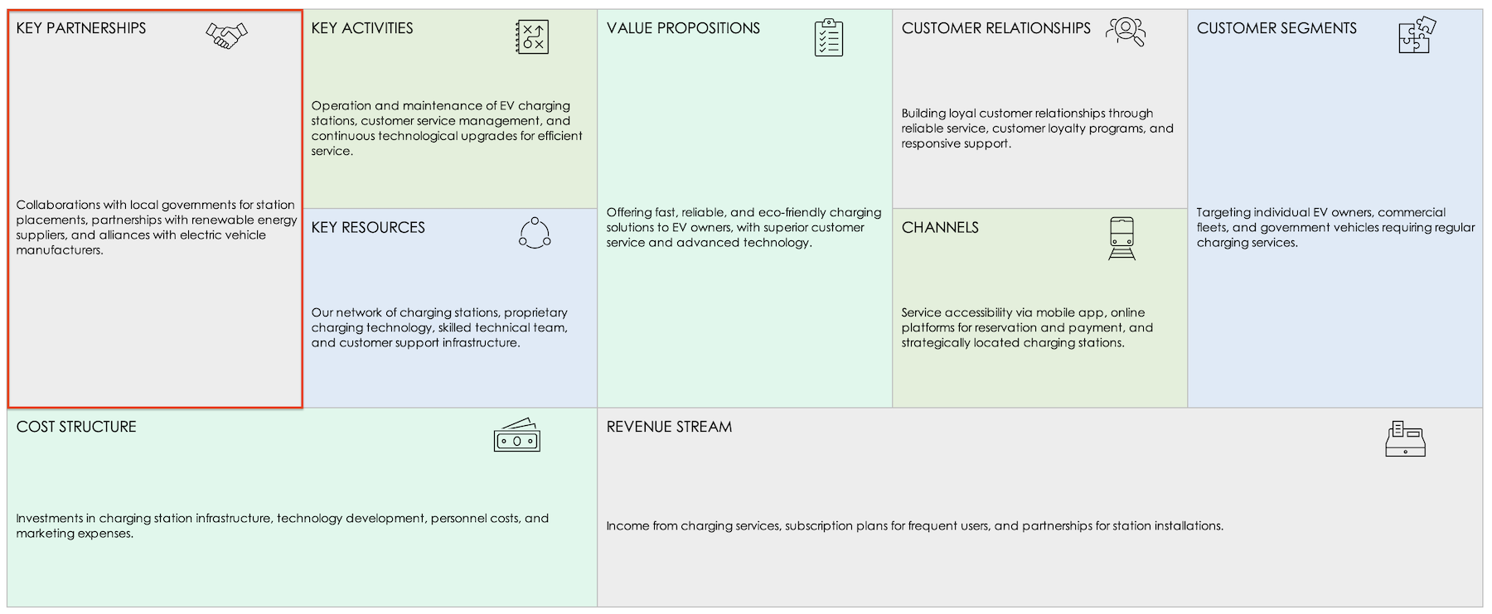The height and width of the screenshot is (614, 1492).
Task: Select the Customer Relationships description paragraph
Action: pos(1037,128)
